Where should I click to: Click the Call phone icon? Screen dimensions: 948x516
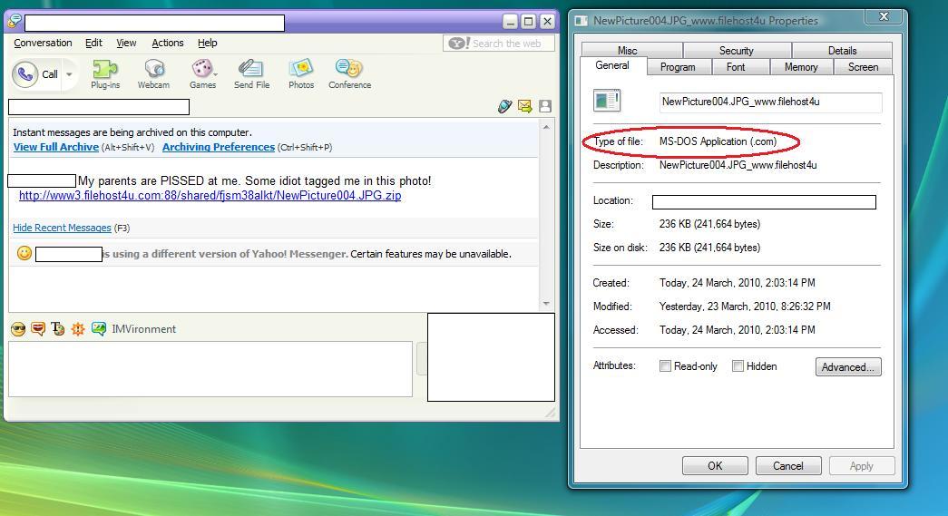click(x=24, y=74)
